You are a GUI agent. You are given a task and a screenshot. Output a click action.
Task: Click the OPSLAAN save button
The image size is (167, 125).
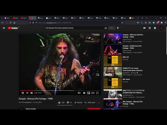pos(90,102)
